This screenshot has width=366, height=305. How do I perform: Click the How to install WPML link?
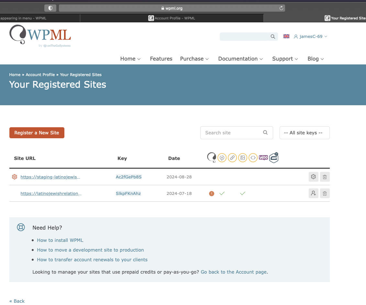click(x=60, y=240)
